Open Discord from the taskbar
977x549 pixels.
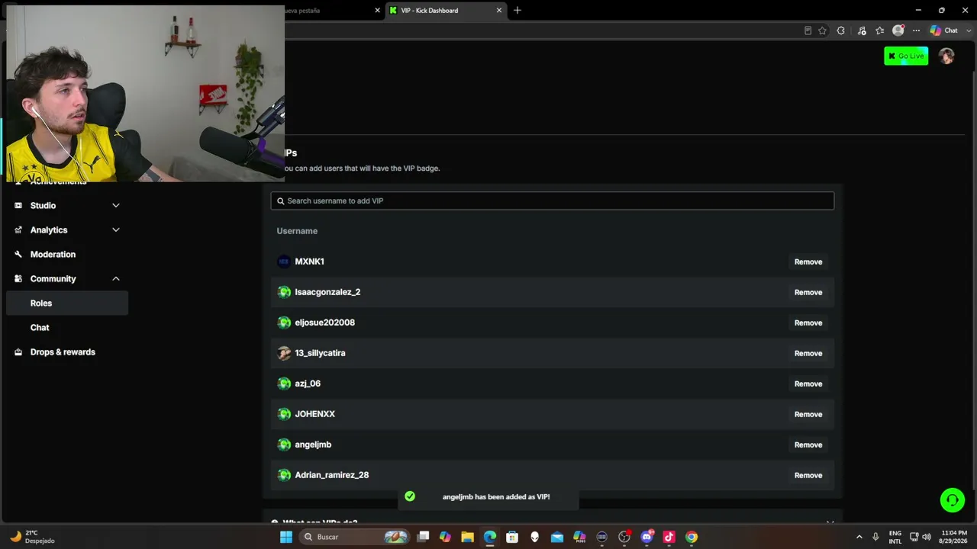pos(646,537)
